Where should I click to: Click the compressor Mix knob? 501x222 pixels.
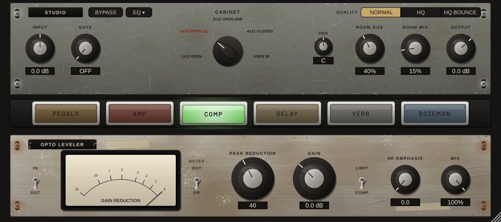tap(455, 180)
